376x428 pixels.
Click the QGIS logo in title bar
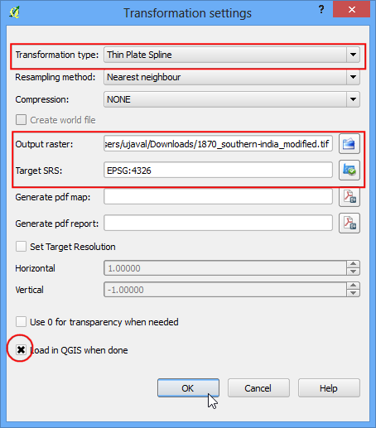point(14,12)
